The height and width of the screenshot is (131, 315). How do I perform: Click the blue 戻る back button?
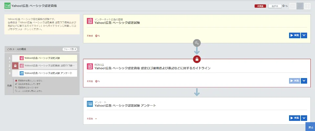310,127
